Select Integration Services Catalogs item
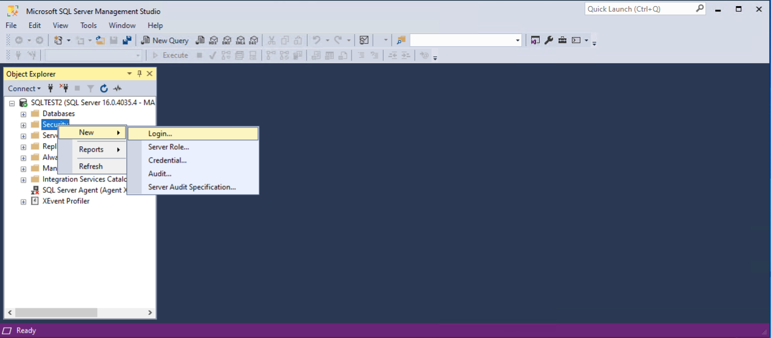 (84, 179)
